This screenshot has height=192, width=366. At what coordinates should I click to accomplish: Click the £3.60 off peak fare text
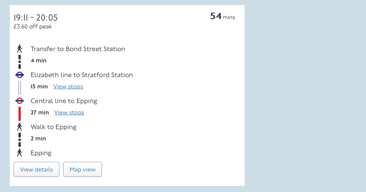pyautogui.click(x=33, y=27)
